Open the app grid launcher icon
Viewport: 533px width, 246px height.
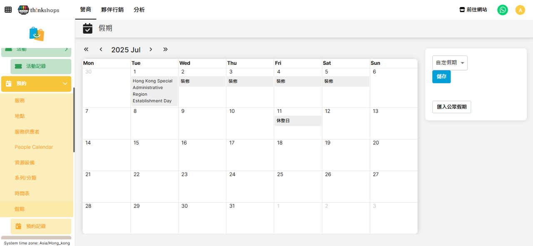pos(8,10)
